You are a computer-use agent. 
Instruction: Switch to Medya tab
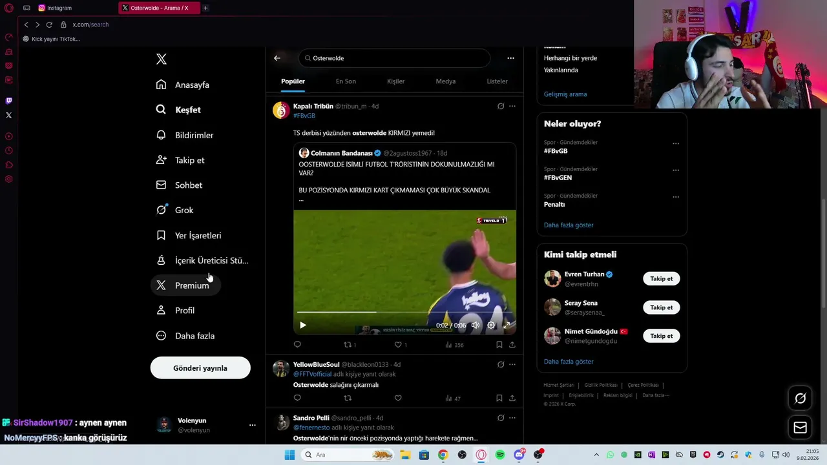click(x=446, y=81)
